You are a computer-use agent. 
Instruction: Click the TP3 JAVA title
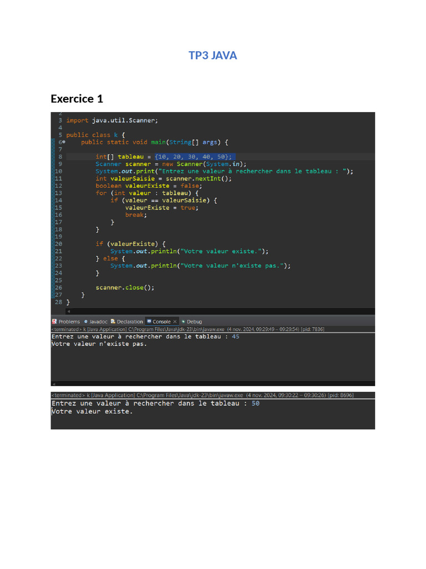[212, 56]
